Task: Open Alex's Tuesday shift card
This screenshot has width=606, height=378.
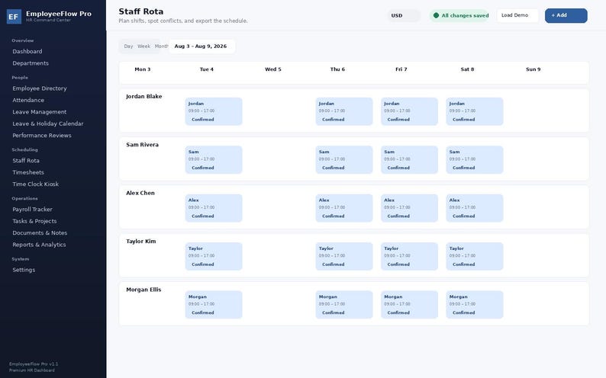Action: pyautogui.click(x=214, y=208)
